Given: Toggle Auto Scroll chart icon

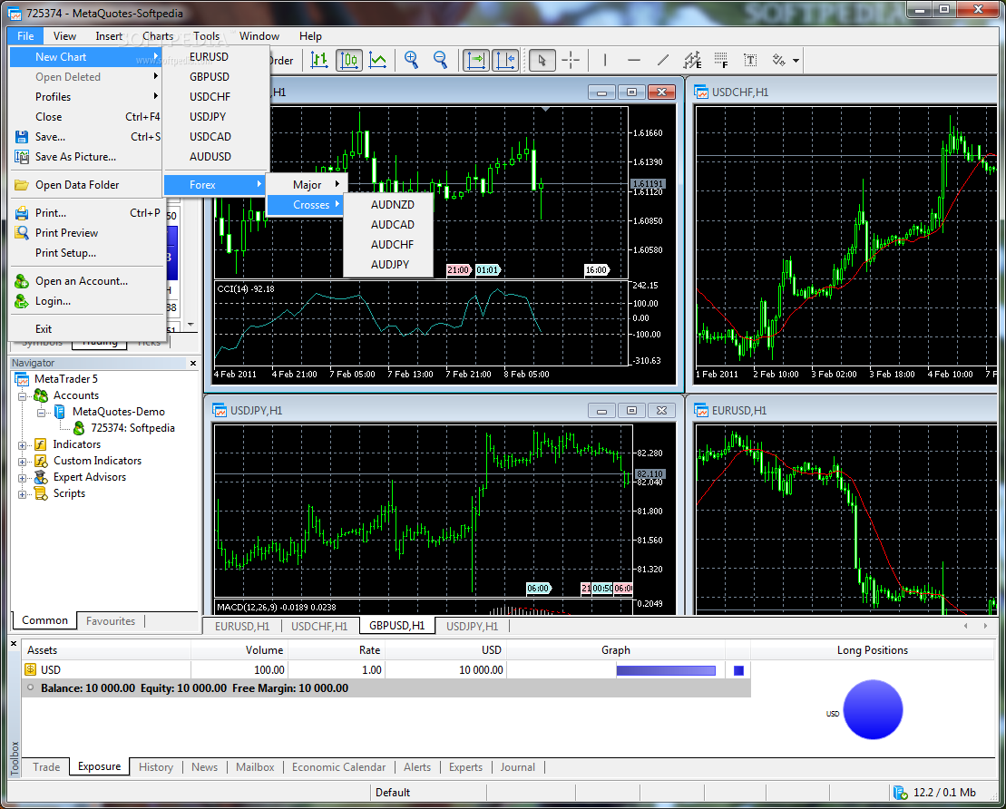Looking at the screenshot, I should (x=476, y=60).
